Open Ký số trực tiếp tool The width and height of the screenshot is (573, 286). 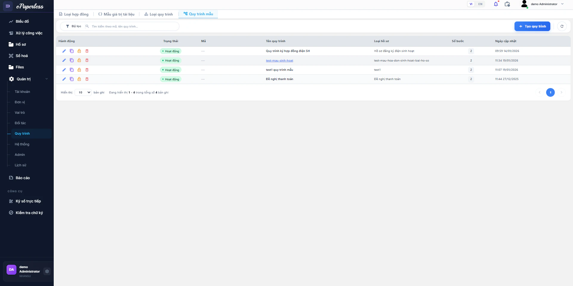pos(28,201)
